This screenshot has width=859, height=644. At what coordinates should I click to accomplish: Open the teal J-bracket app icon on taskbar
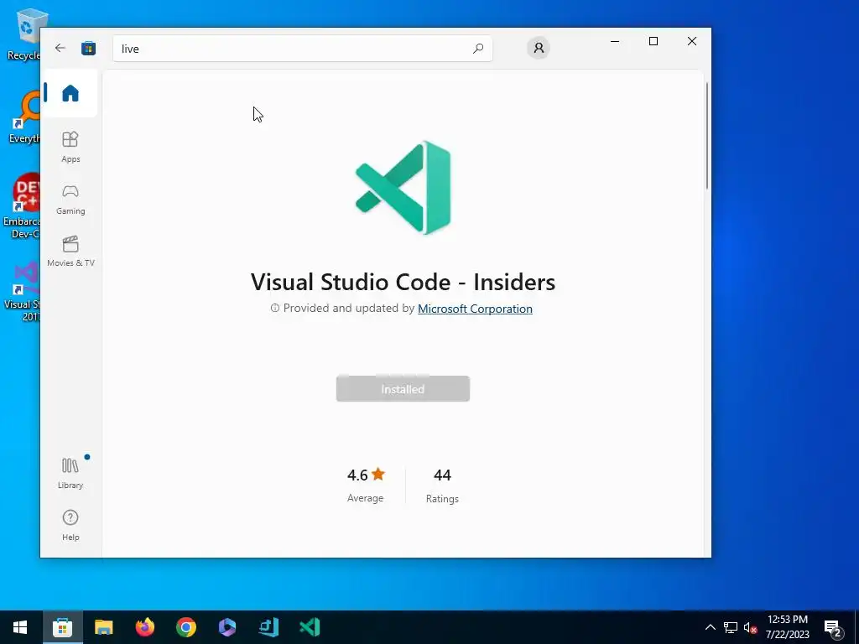(268, 627)
